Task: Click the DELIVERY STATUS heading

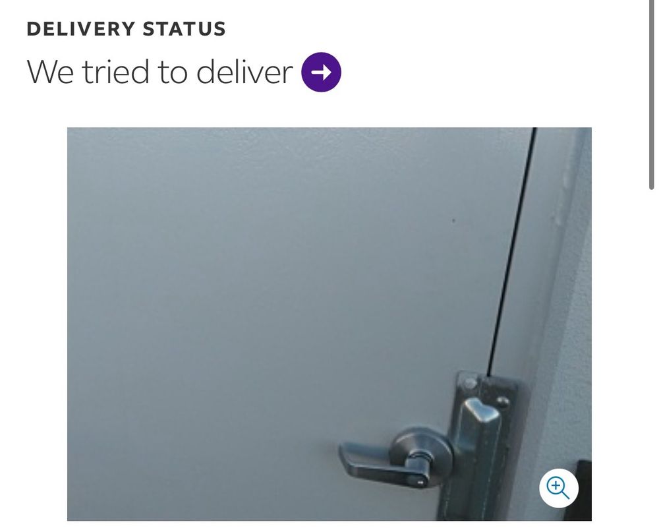Action: coord(126,29)
